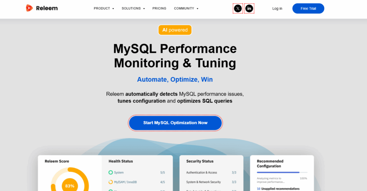367x191 pixels.
Task: Expand the Community dropdown menu
Action: pyautogui.click(x=186, y=9)
